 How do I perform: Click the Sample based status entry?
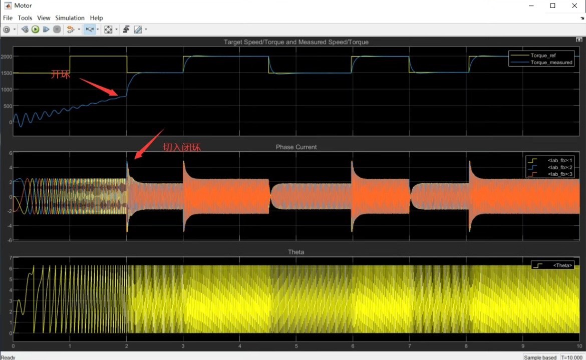tap(540, 357)
